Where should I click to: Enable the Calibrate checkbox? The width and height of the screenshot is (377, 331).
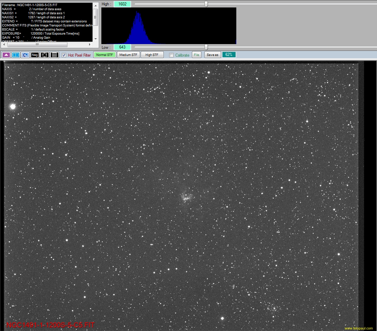pos(171,55)
